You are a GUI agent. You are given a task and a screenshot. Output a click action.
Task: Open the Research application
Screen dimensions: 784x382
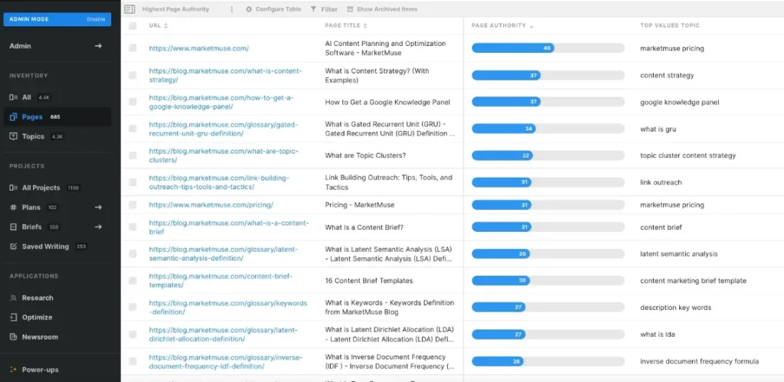pos(38,298)
